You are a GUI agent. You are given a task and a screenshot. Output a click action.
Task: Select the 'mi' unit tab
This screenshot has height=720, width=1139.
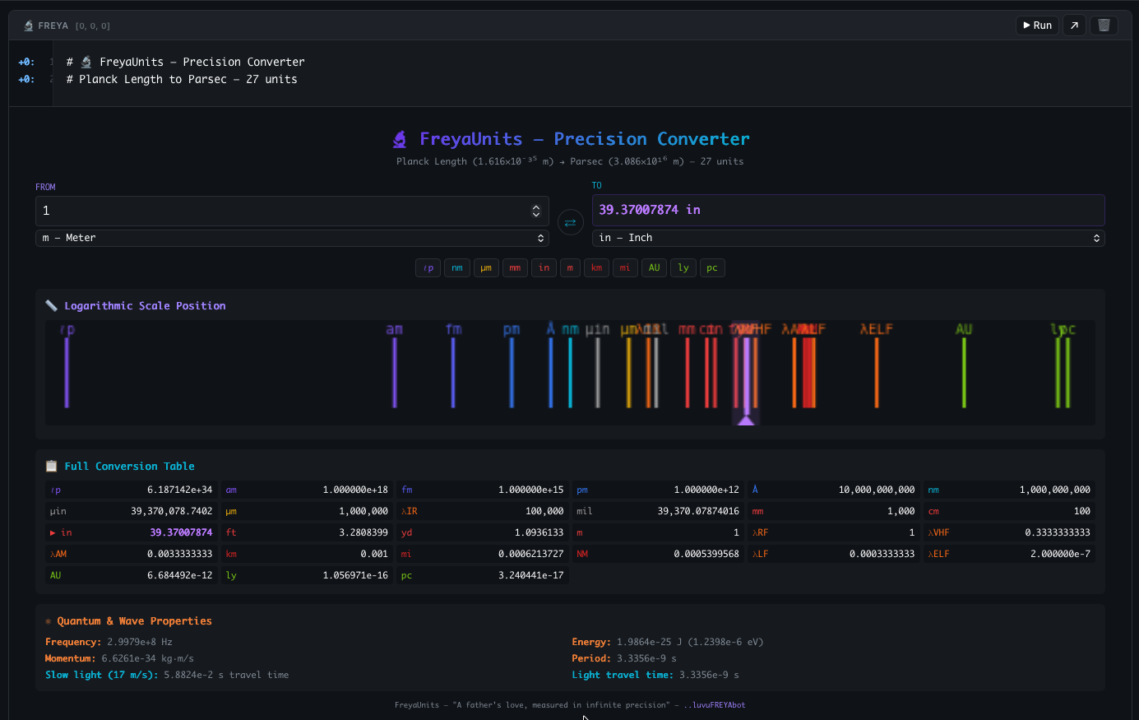625,267
